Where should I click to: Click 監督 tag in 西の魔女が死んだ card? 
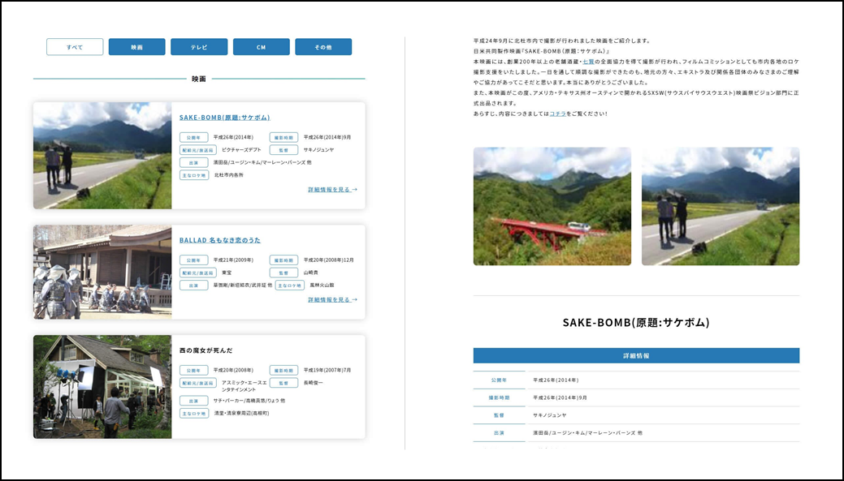tap(283, 383)
